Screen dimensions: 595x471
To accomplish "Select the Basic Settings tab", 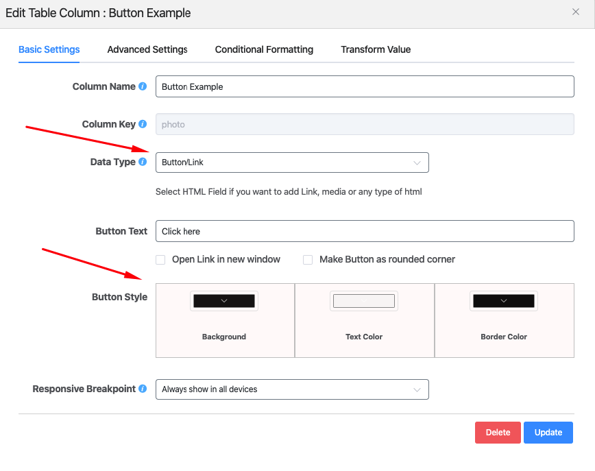I will click(x=49, y=49).
